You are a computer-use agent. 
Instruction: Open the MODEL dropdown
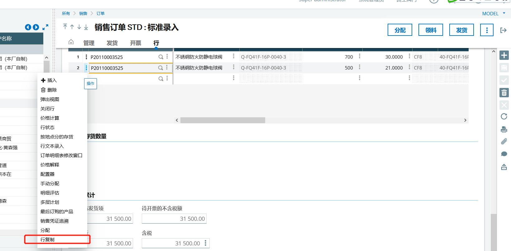coord(494,13)
